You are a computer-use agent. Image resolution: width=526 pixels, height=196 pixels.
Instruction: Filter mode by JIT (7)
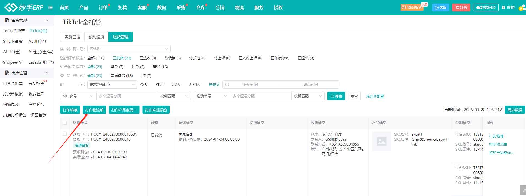click(x=146, y=76)
